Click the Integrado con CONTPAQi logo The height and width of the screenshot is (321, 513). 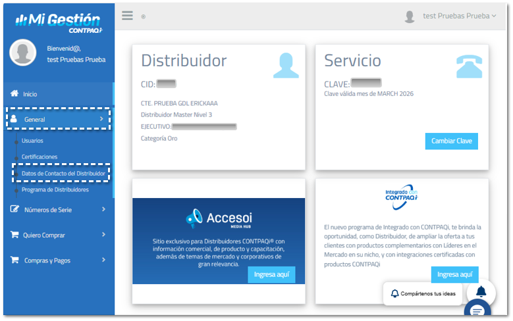tap(402, 197)
